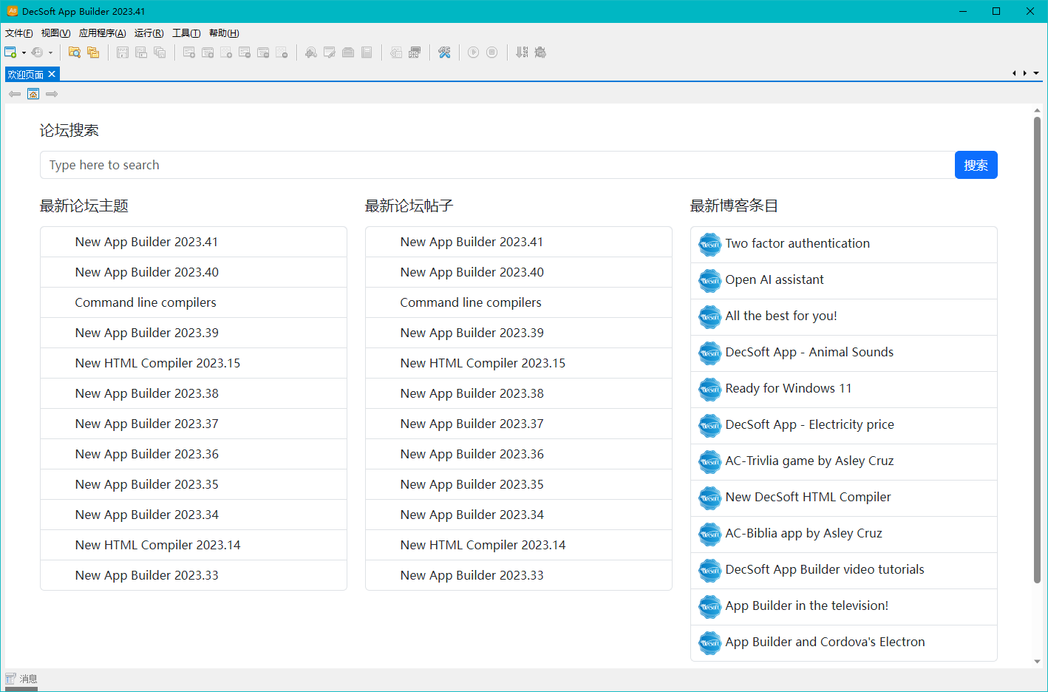Open the 消息 messages panel
This screenshot has height=692, width=1048.
pos(21,679)
